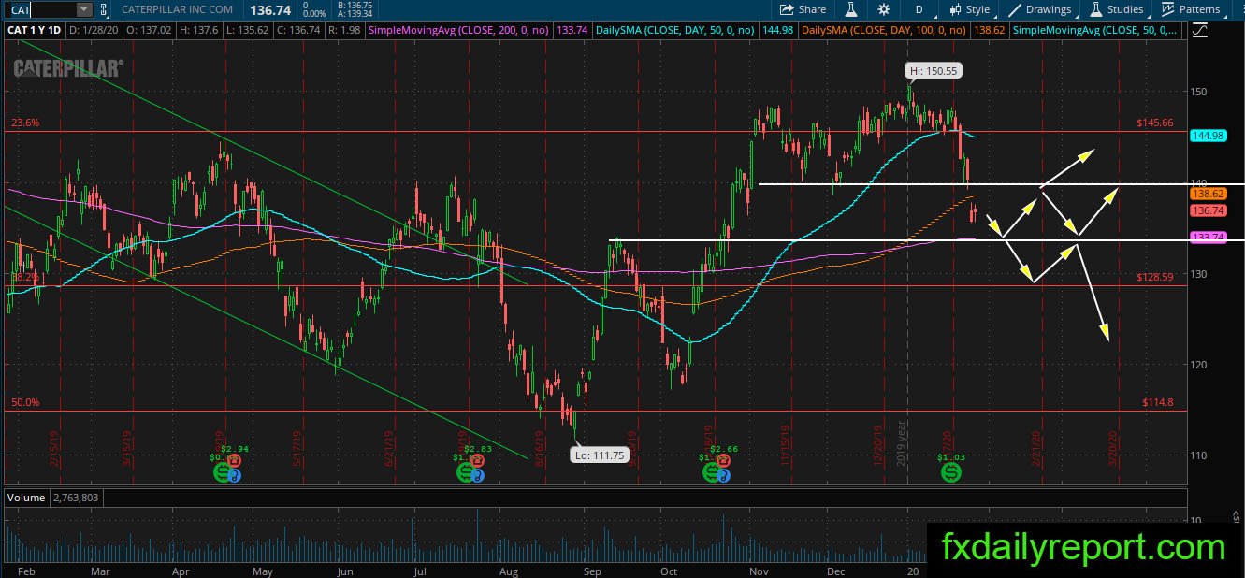Click the CAT 1 Y 1D timeframe label
Screen dimensions: 1245x578
click(36, 30)
